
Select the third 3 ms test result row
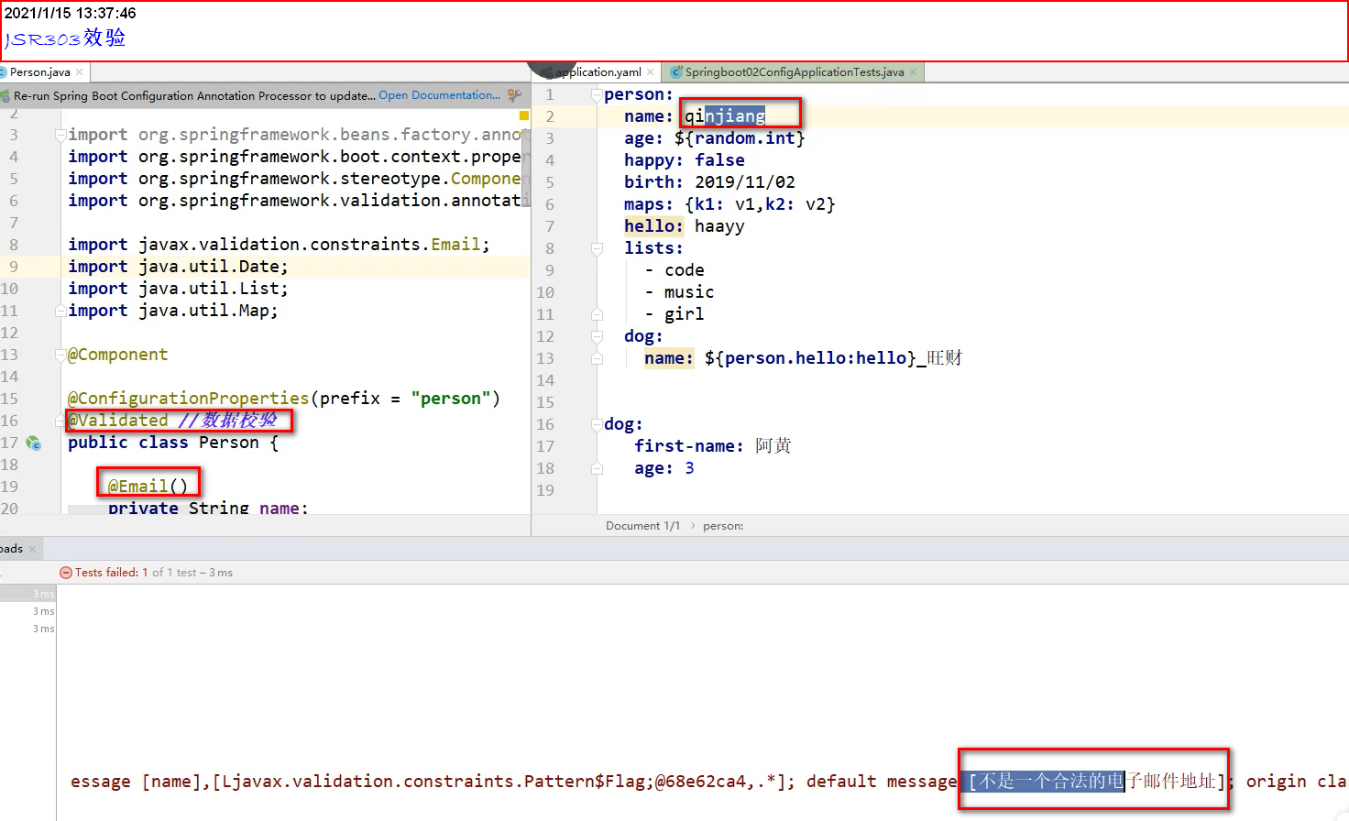coord(27,629)
